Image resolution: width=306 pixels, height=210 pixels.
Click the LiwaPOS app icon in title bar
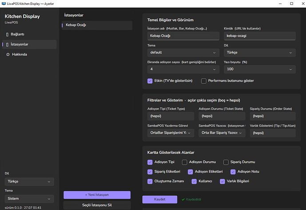click(4, 4)
